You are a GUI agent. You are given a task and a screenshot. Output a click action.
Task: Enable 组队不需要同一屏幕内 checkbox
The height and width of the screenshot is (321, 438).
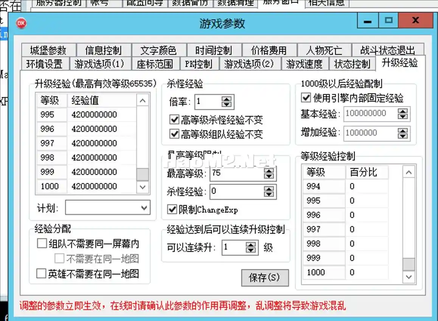coord(88,244)
